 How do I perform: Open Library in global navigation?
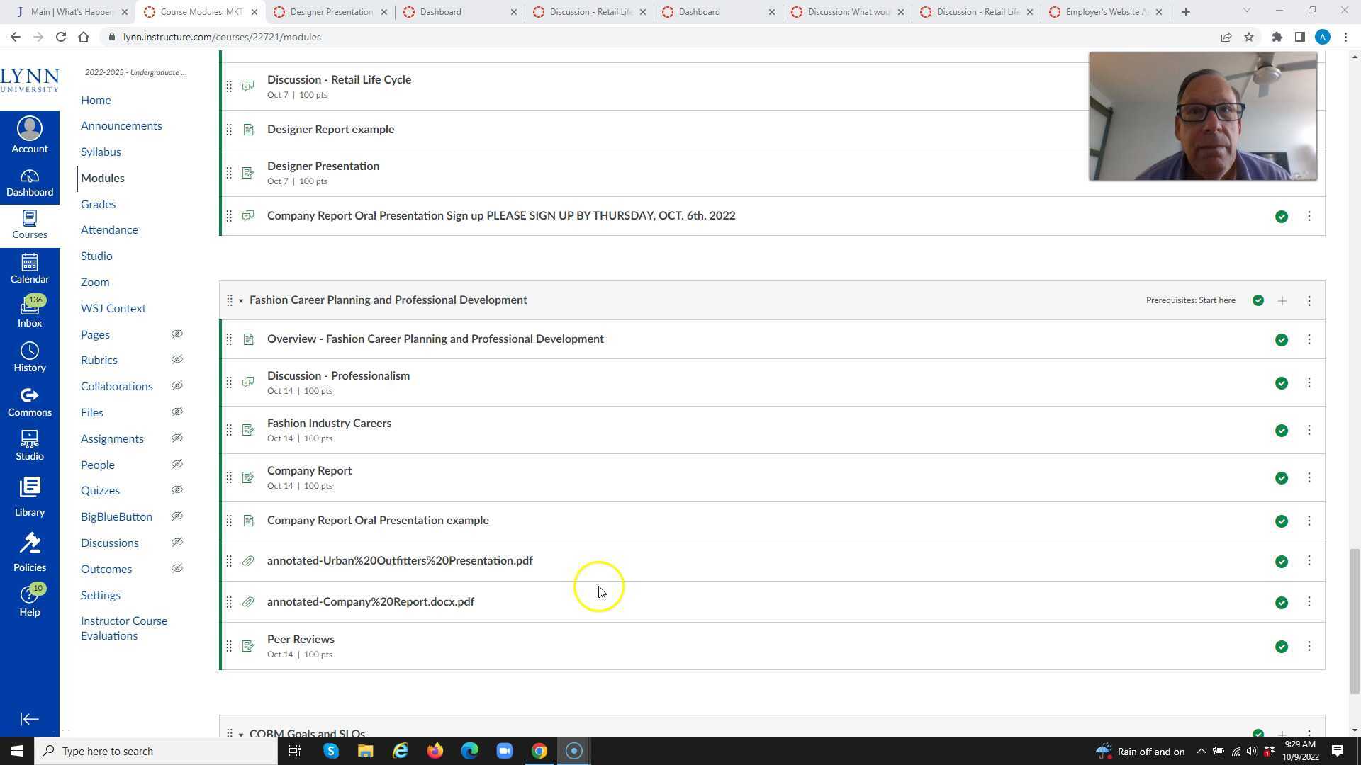(x=29, y=497)
